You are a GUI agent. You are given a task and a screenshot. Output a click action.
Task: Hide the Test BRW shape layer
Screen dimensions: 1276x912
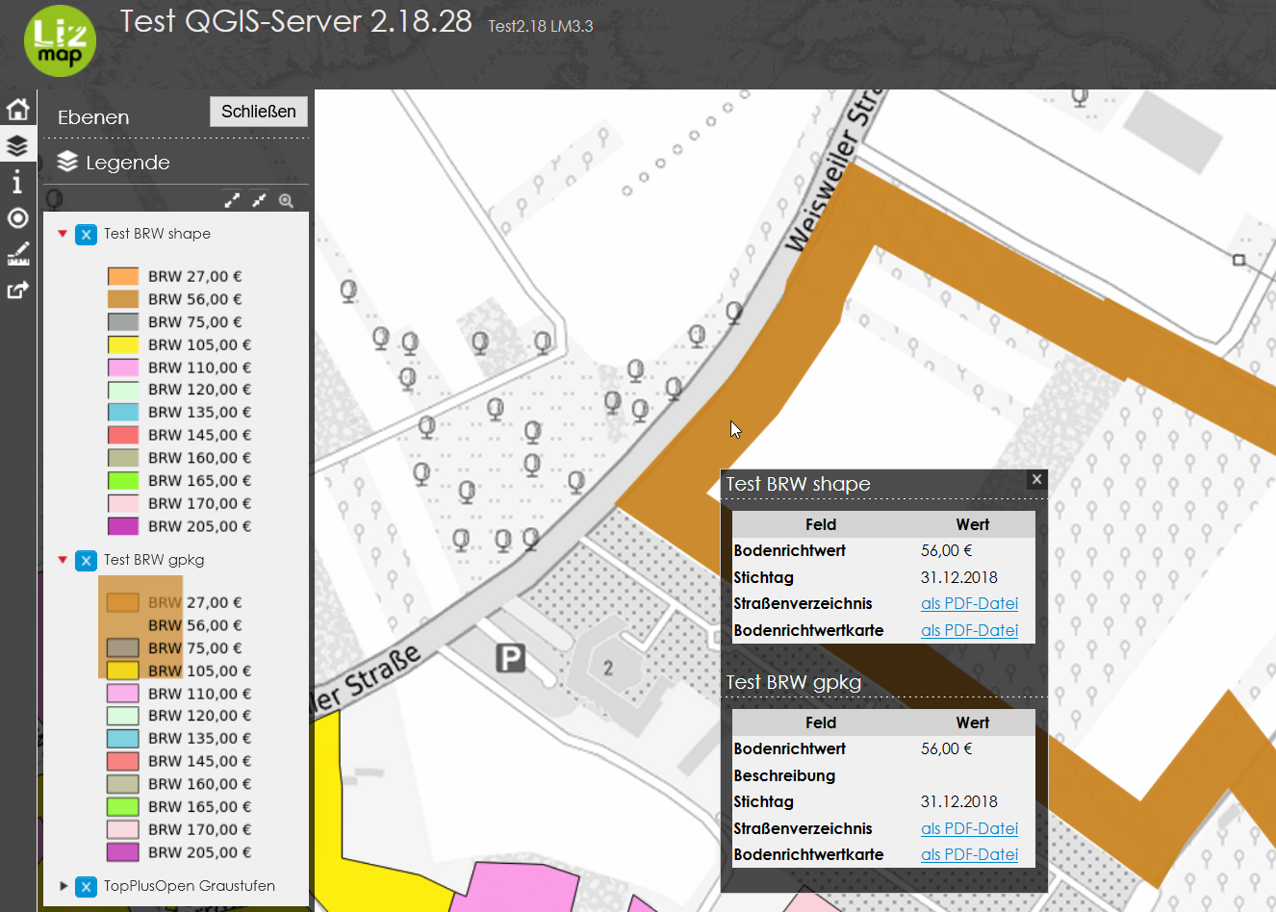pos(86,233)
